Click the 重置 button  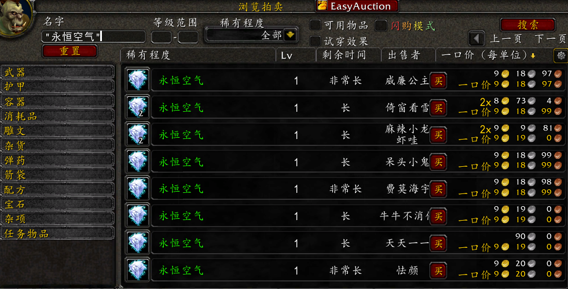tap(69, 51)
